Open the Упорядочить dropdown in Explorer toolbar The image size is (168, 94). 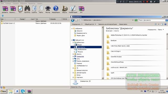77,24
